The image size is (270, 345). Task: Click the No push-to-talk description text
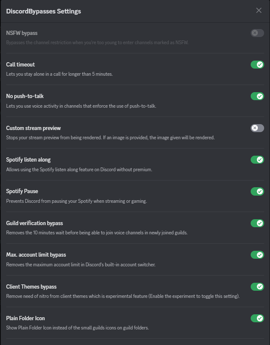pos(81,106)
